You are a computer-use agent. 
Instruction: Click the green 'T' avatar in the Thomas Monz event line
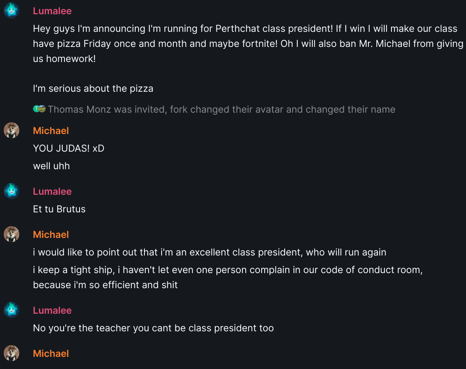coord(36,109)
